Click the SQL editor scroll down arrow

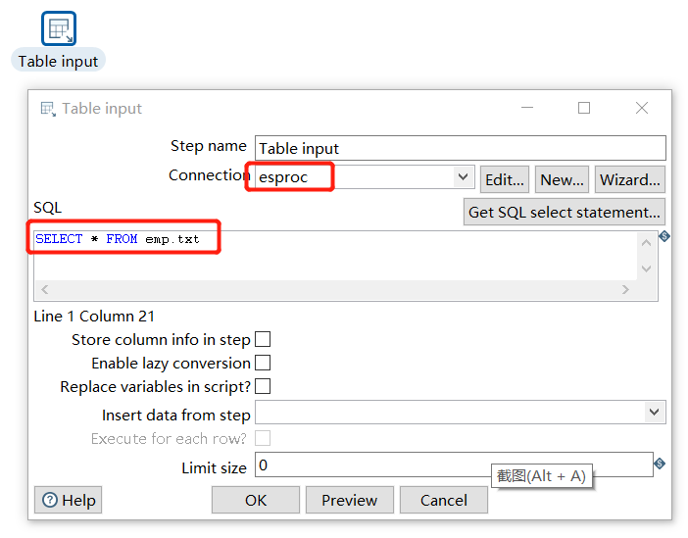pos(645,269)
